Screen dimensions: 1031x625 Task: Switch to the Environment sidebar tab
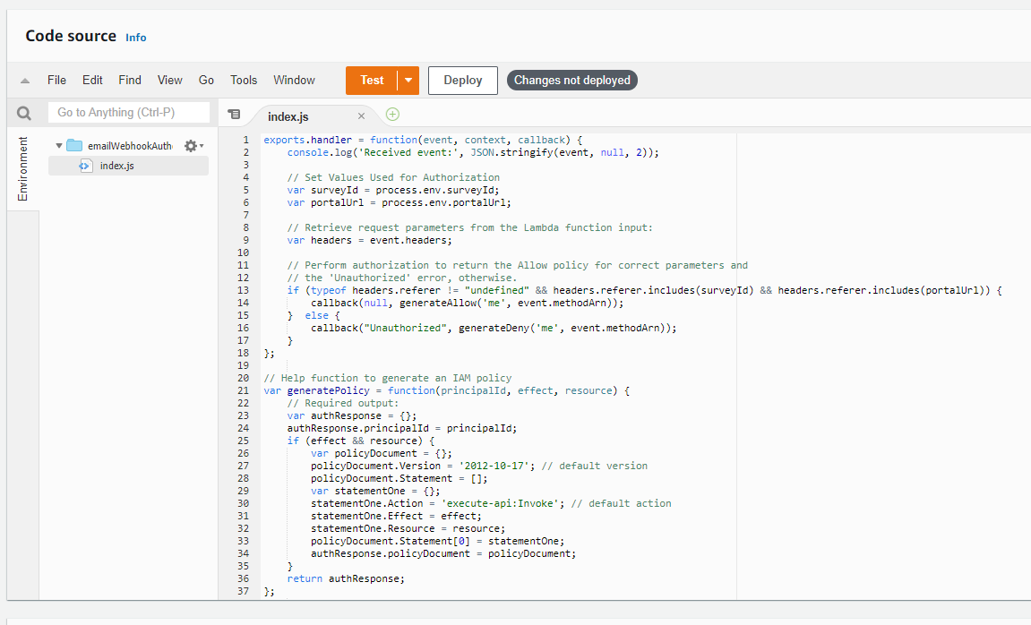click(21, 168)
